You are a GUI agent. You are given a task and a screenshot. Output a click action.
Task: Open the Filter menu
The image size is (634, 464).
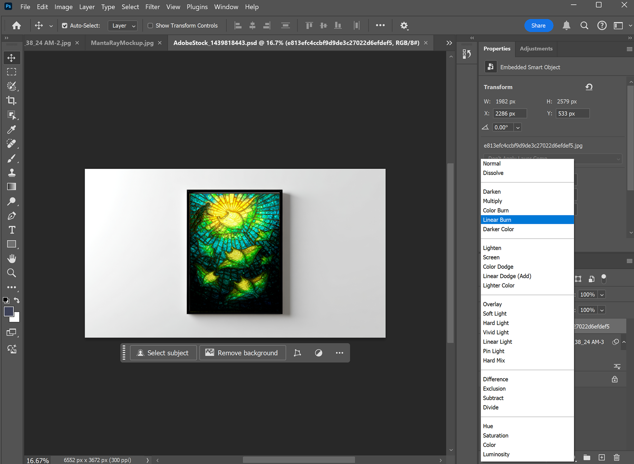click(152, 7)
